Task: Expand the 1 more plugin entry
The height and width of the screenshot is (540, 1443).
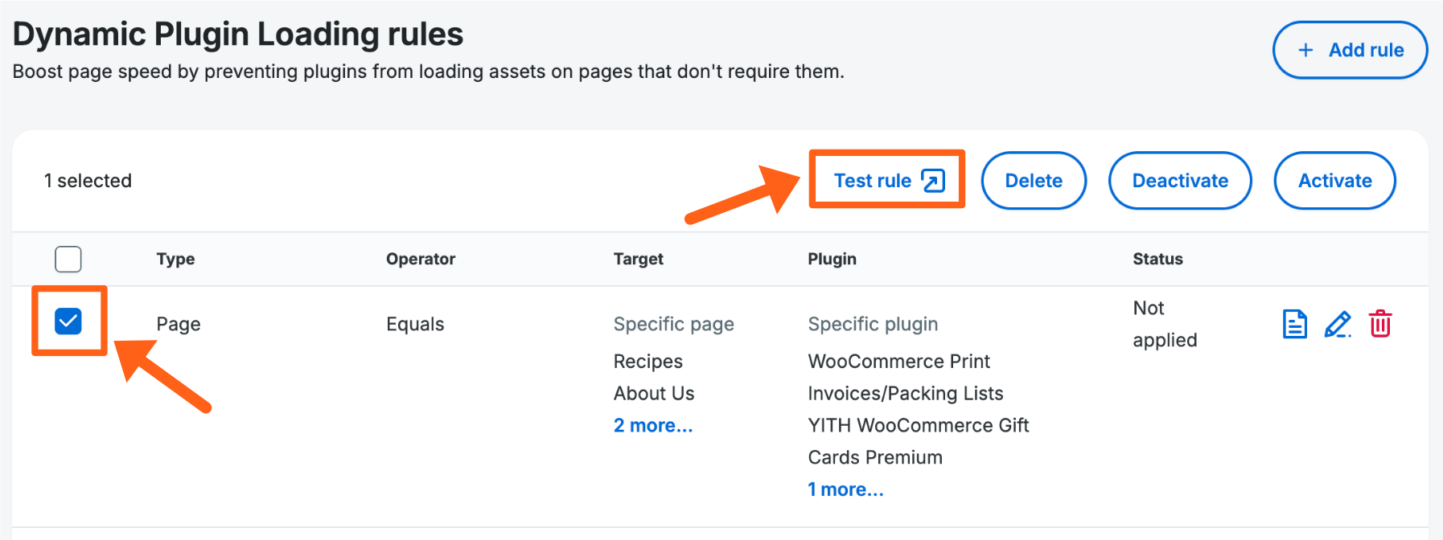Action: tap(845, 489)
